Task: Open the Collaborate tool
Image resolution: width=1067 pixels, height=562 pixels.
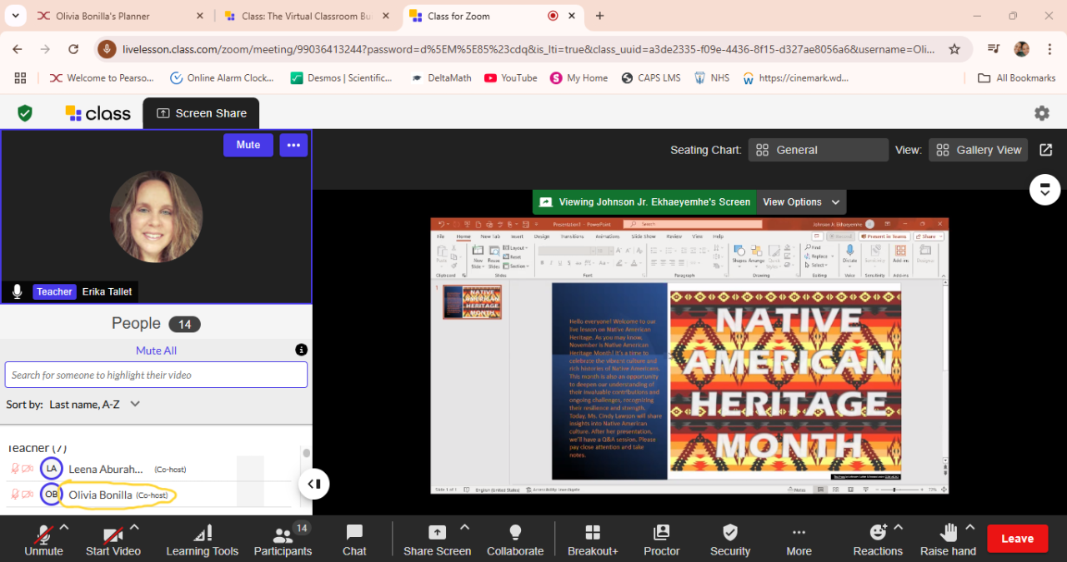Action: 515,540
